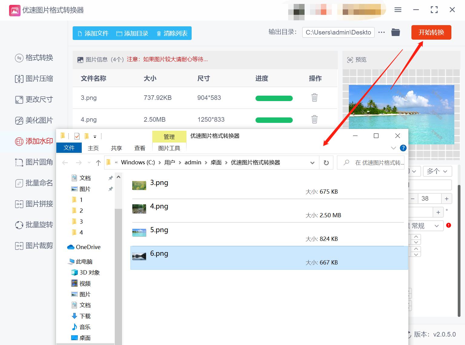The height and width of the screenshot is (345, 465).
Task: Open the 图片圆角 sidebar tool
Action: click(34, 162)
